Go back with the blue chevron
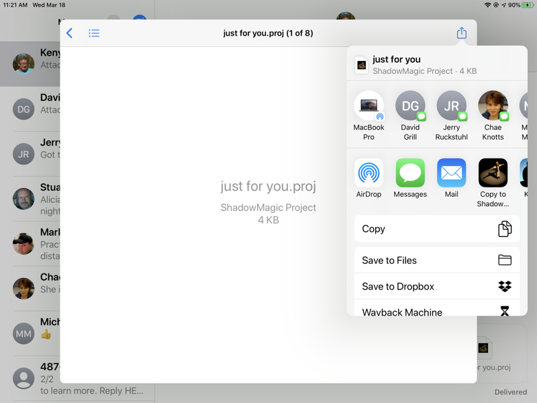The width and height of the screenshot is (537, 403). (70, 33)
